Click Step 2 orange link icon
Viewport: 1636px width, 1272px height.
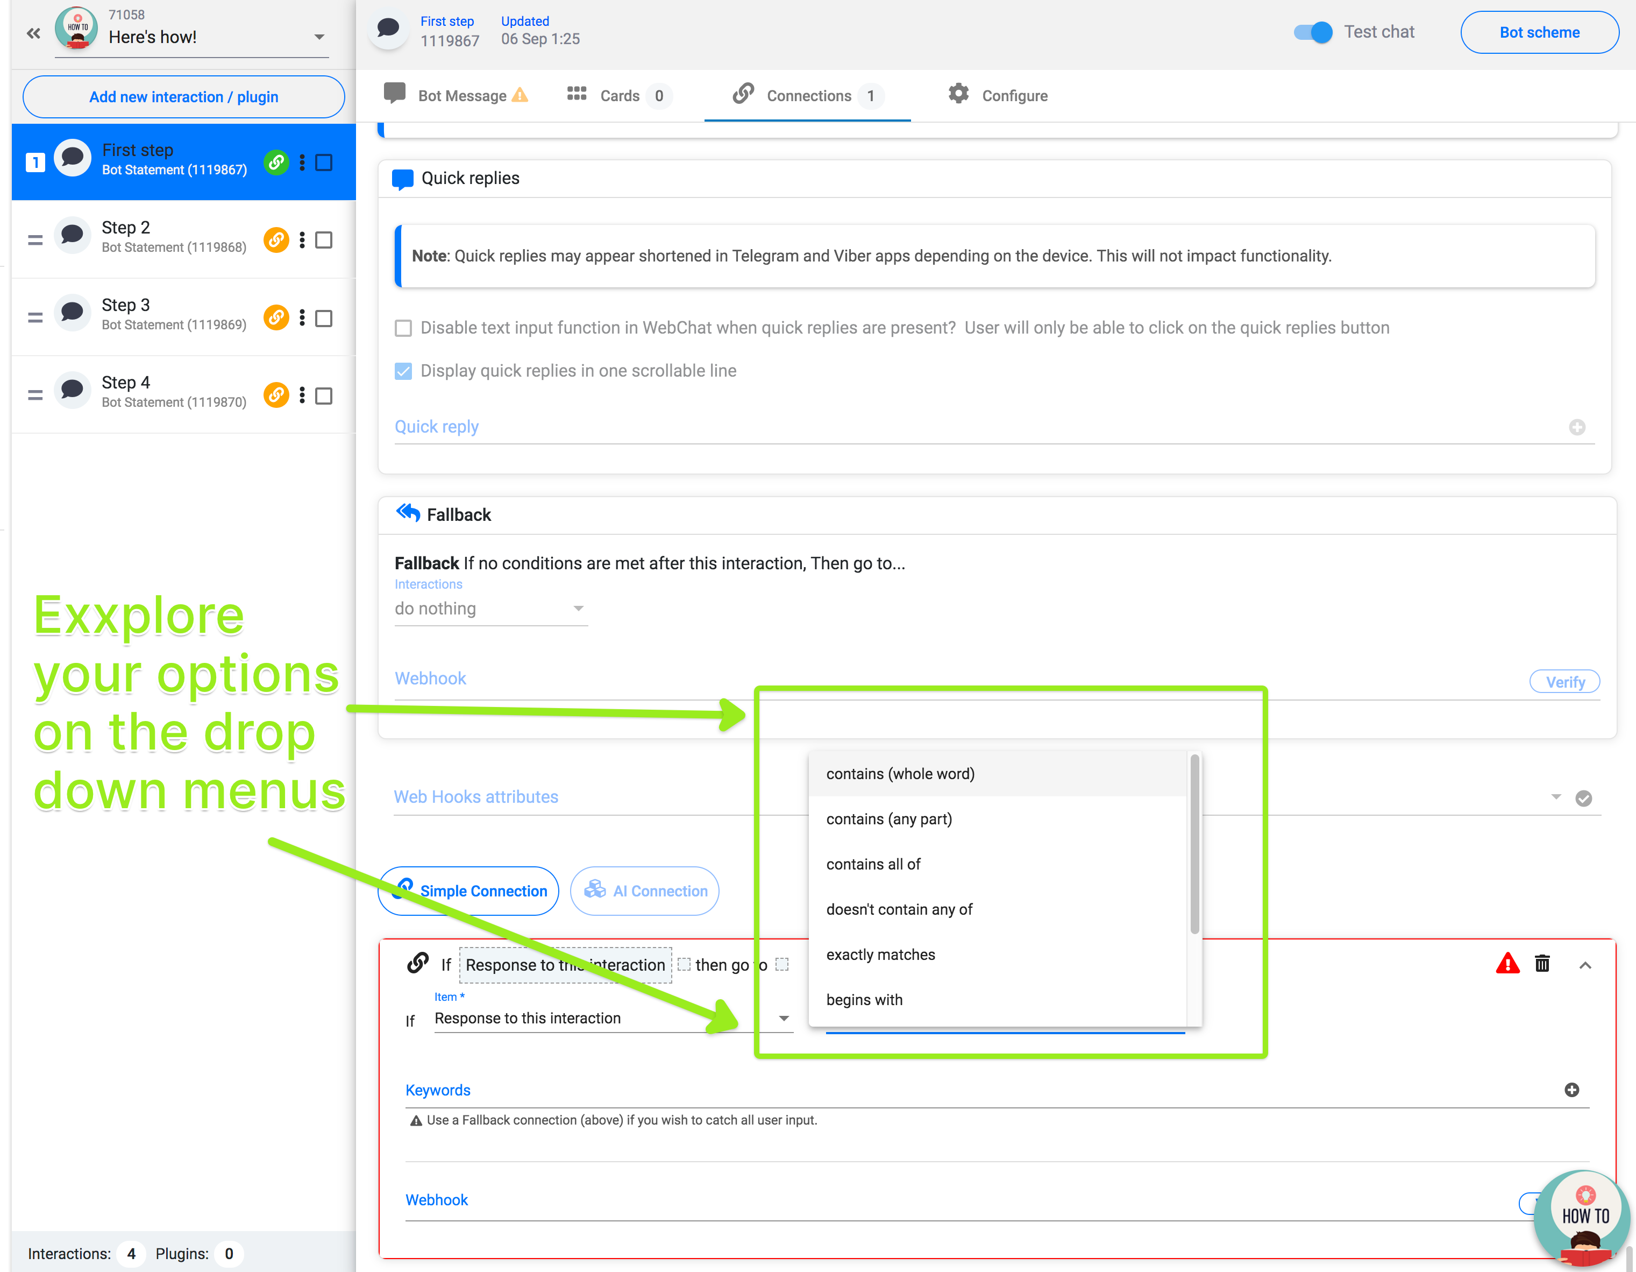(276, 240)
